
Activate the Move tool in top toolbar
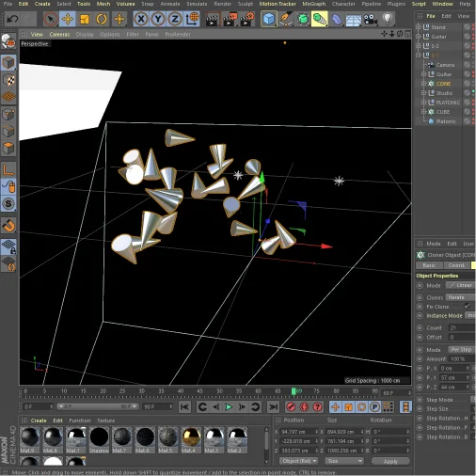pyautogui.click(x=68, y=19)
